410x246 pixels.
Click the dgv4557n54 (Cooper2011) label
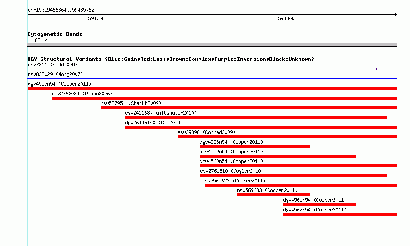pos(59,84)
